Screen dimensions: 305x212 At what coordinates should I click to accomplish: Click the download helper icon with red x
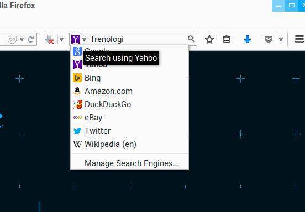[x=49, y=39]
